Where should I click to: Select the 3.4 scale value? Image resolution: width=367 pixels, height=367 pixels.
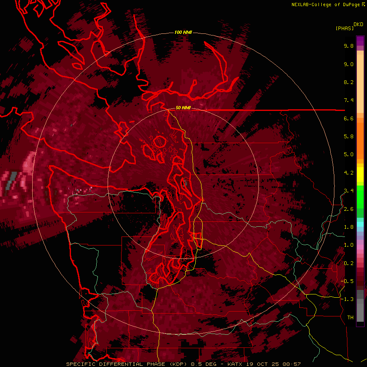tap(349, 191)
